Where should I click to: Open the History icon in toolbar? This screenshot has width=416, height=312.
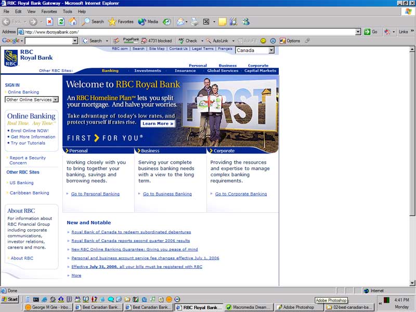click(x=166, y=21)
